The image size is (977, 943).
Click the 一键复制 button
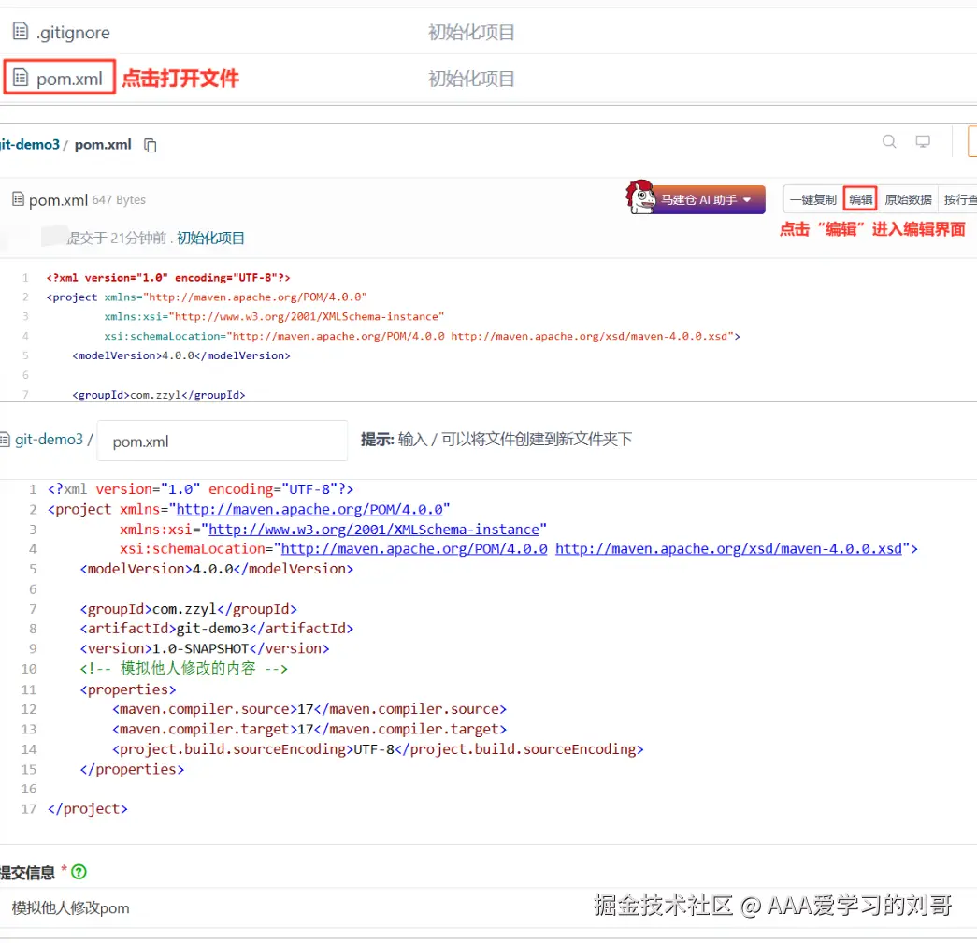(x=812, y=199)
